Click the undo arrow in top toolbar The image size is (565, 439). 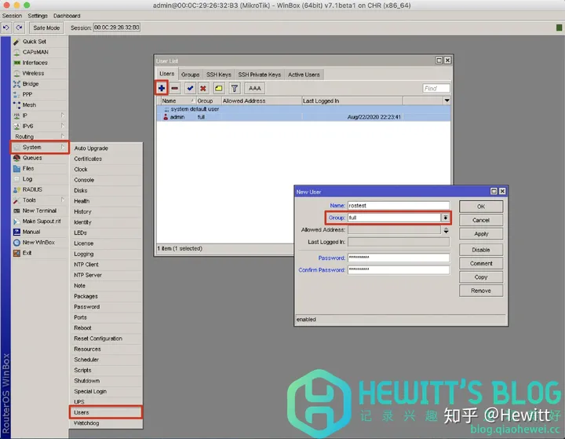pos(6,27)
